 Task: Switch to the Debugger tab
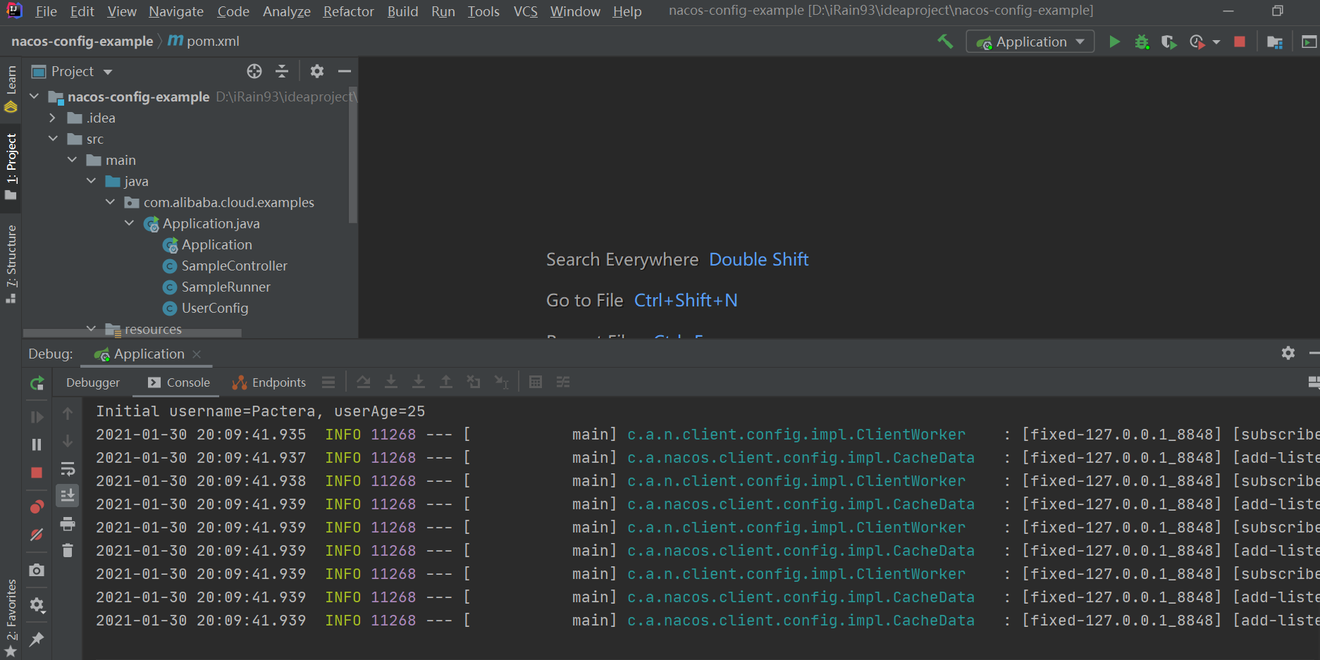[93, 382]
